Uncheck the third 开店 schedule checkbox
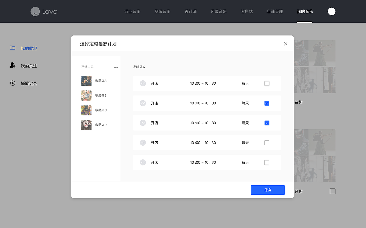 coord(267,123)
